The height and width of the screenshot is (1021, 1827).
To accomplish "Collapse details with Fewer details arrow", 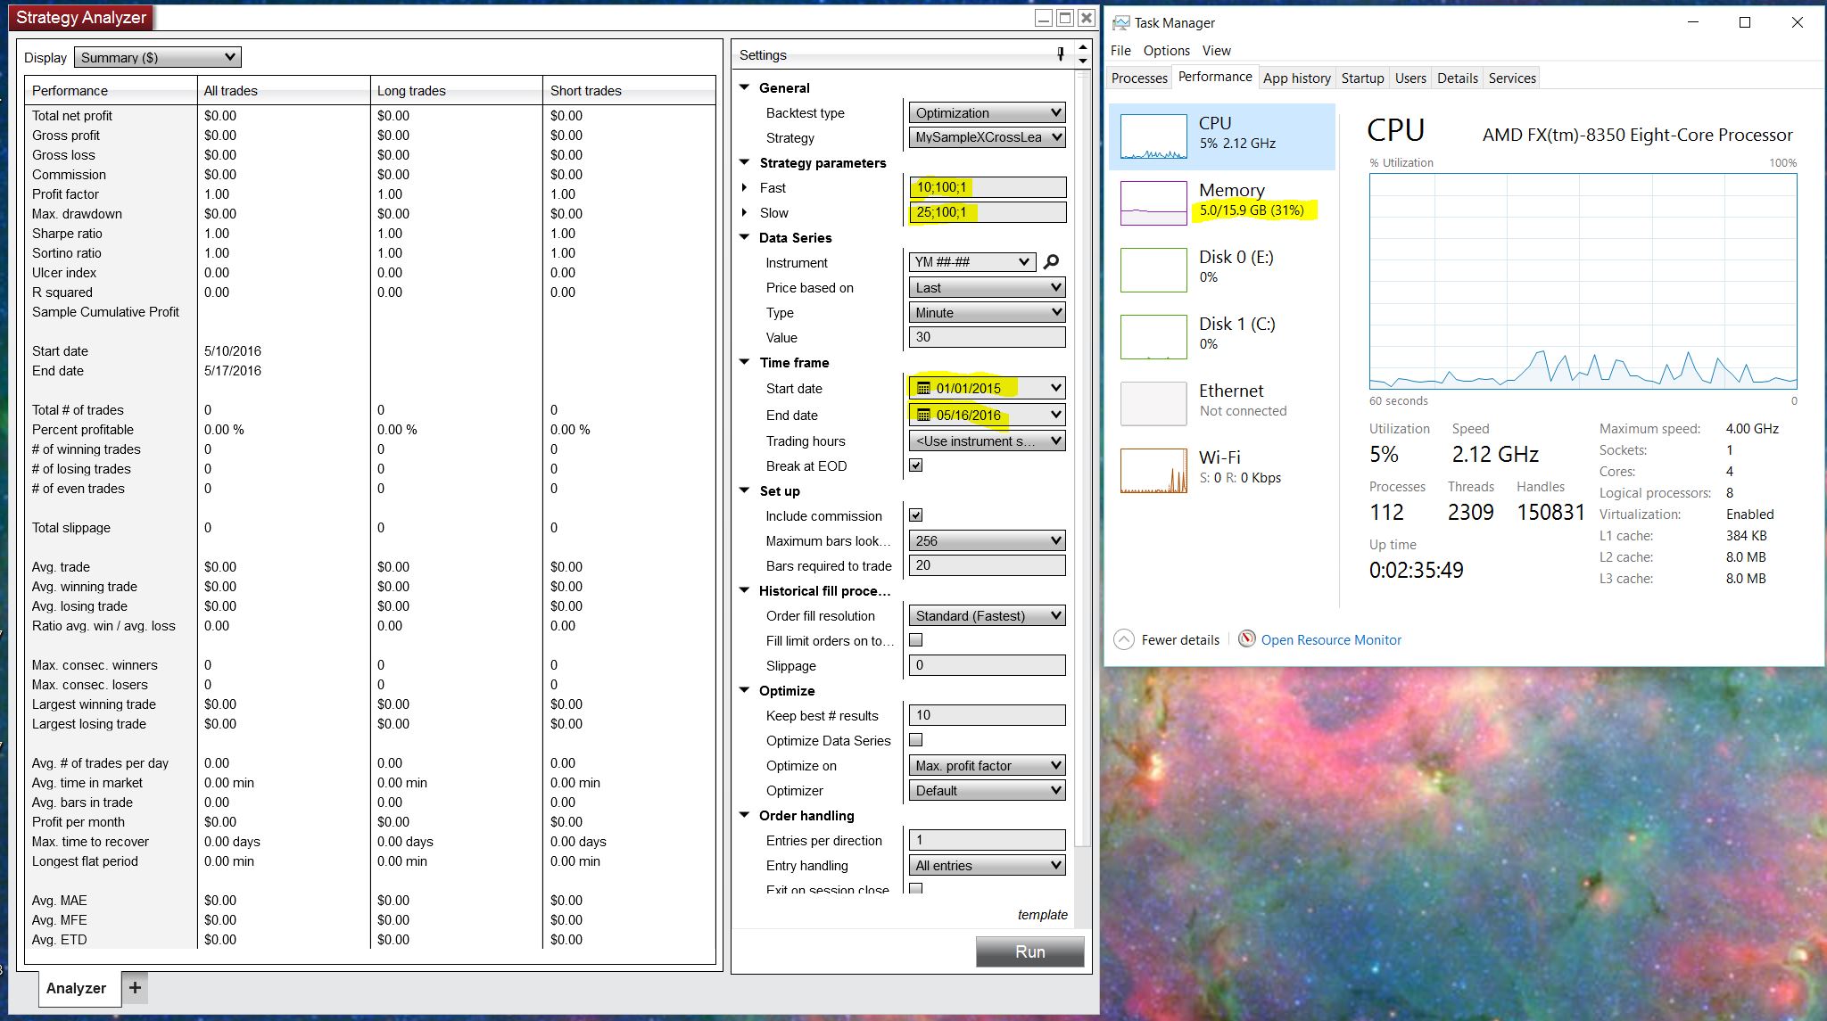I will 1124,639.
